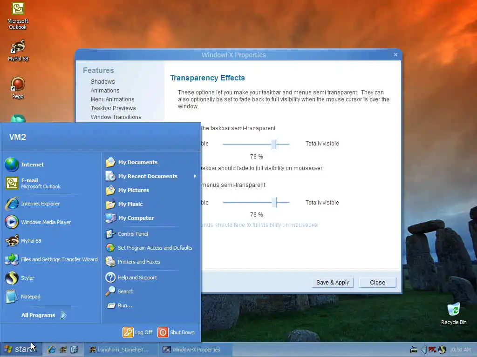Screen dimensions: 477x357
Task: Expand All Programs menu
Action: tap(44, 315)
